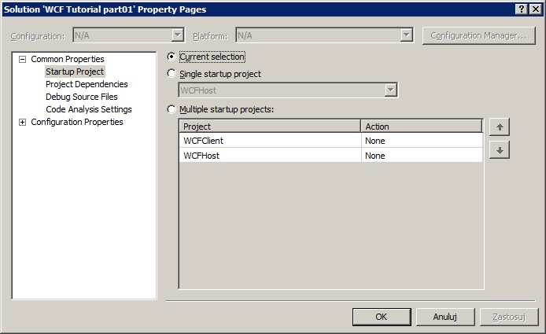This screenshot has height=334, width=546.
Task: Go to Code Analysis Settings
Action: (89, 109)
